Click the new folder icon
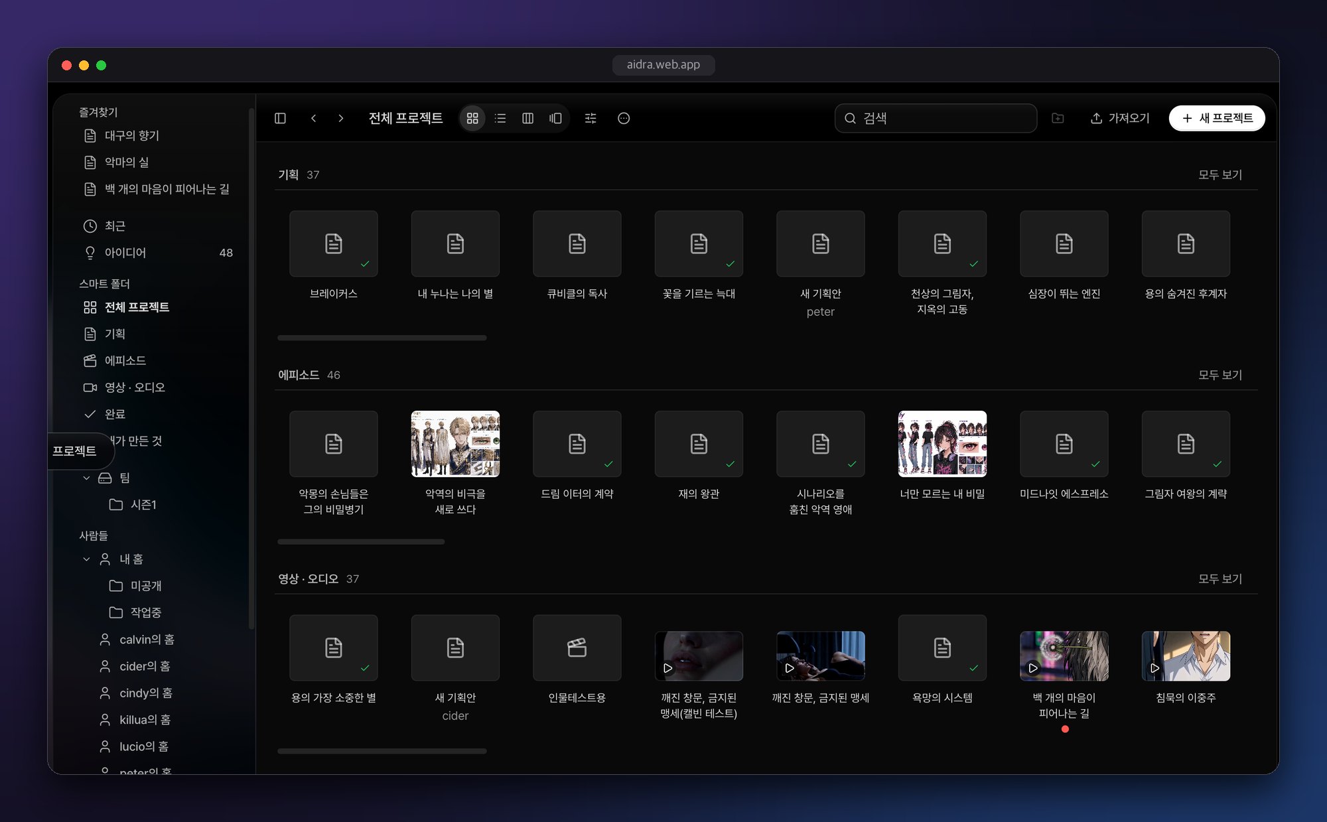 click(1058, 118)
